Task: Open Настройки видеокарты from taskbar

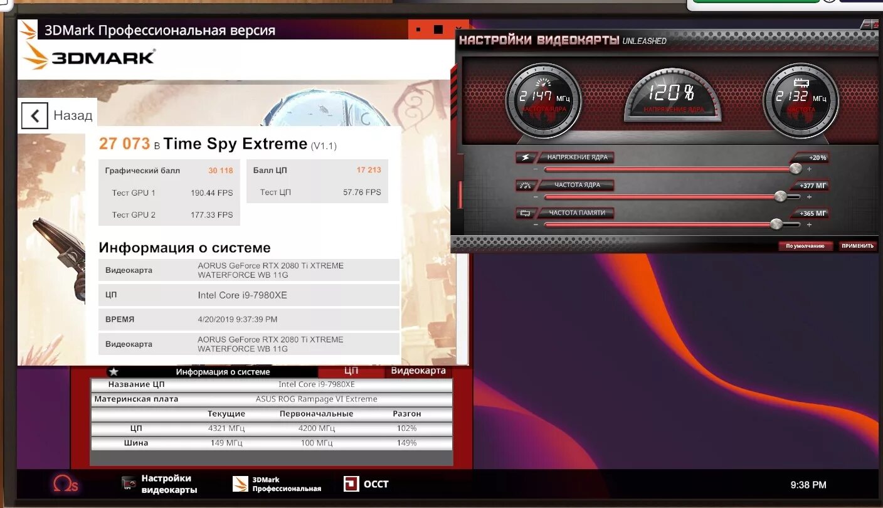Action: pos(160,484)
